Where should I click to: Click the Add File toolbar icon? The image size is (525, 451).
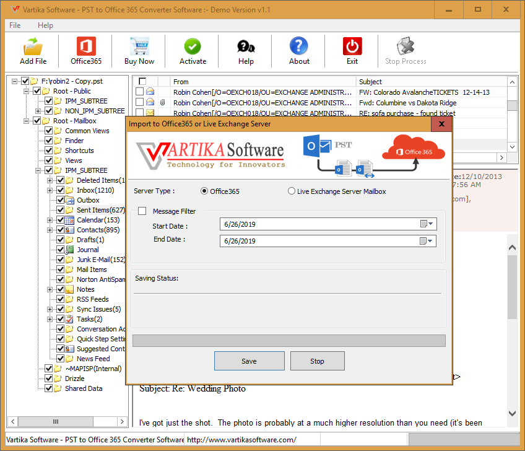pyautogui.click(x=33, y=46)
